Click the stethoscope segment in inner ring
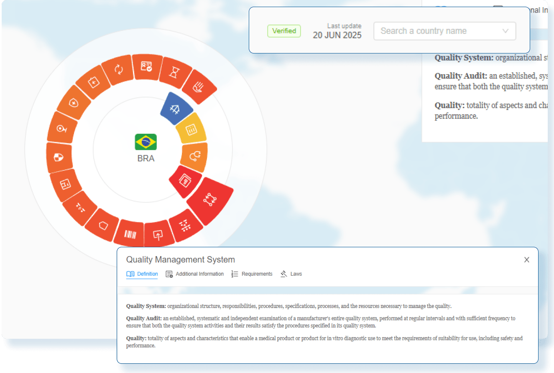This screenshot has height=373, width=554. click(195, 156)
